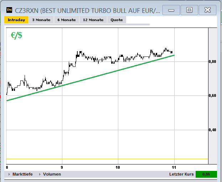Minimize the CZ3RXN chart window

[171, 10]
